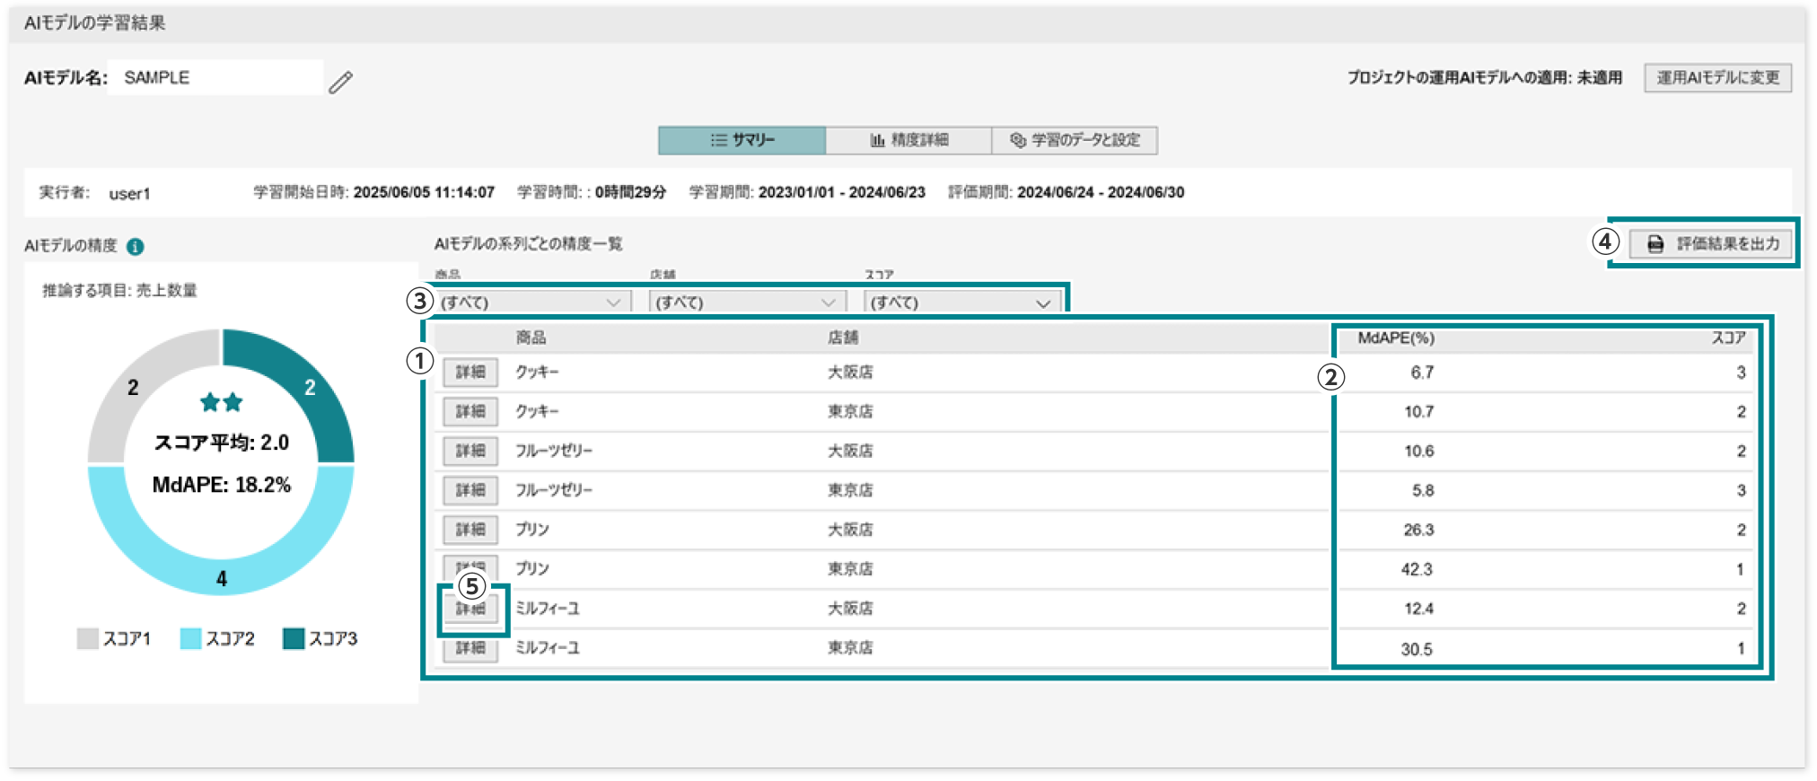Select the サマリー tab

point(742,140)
